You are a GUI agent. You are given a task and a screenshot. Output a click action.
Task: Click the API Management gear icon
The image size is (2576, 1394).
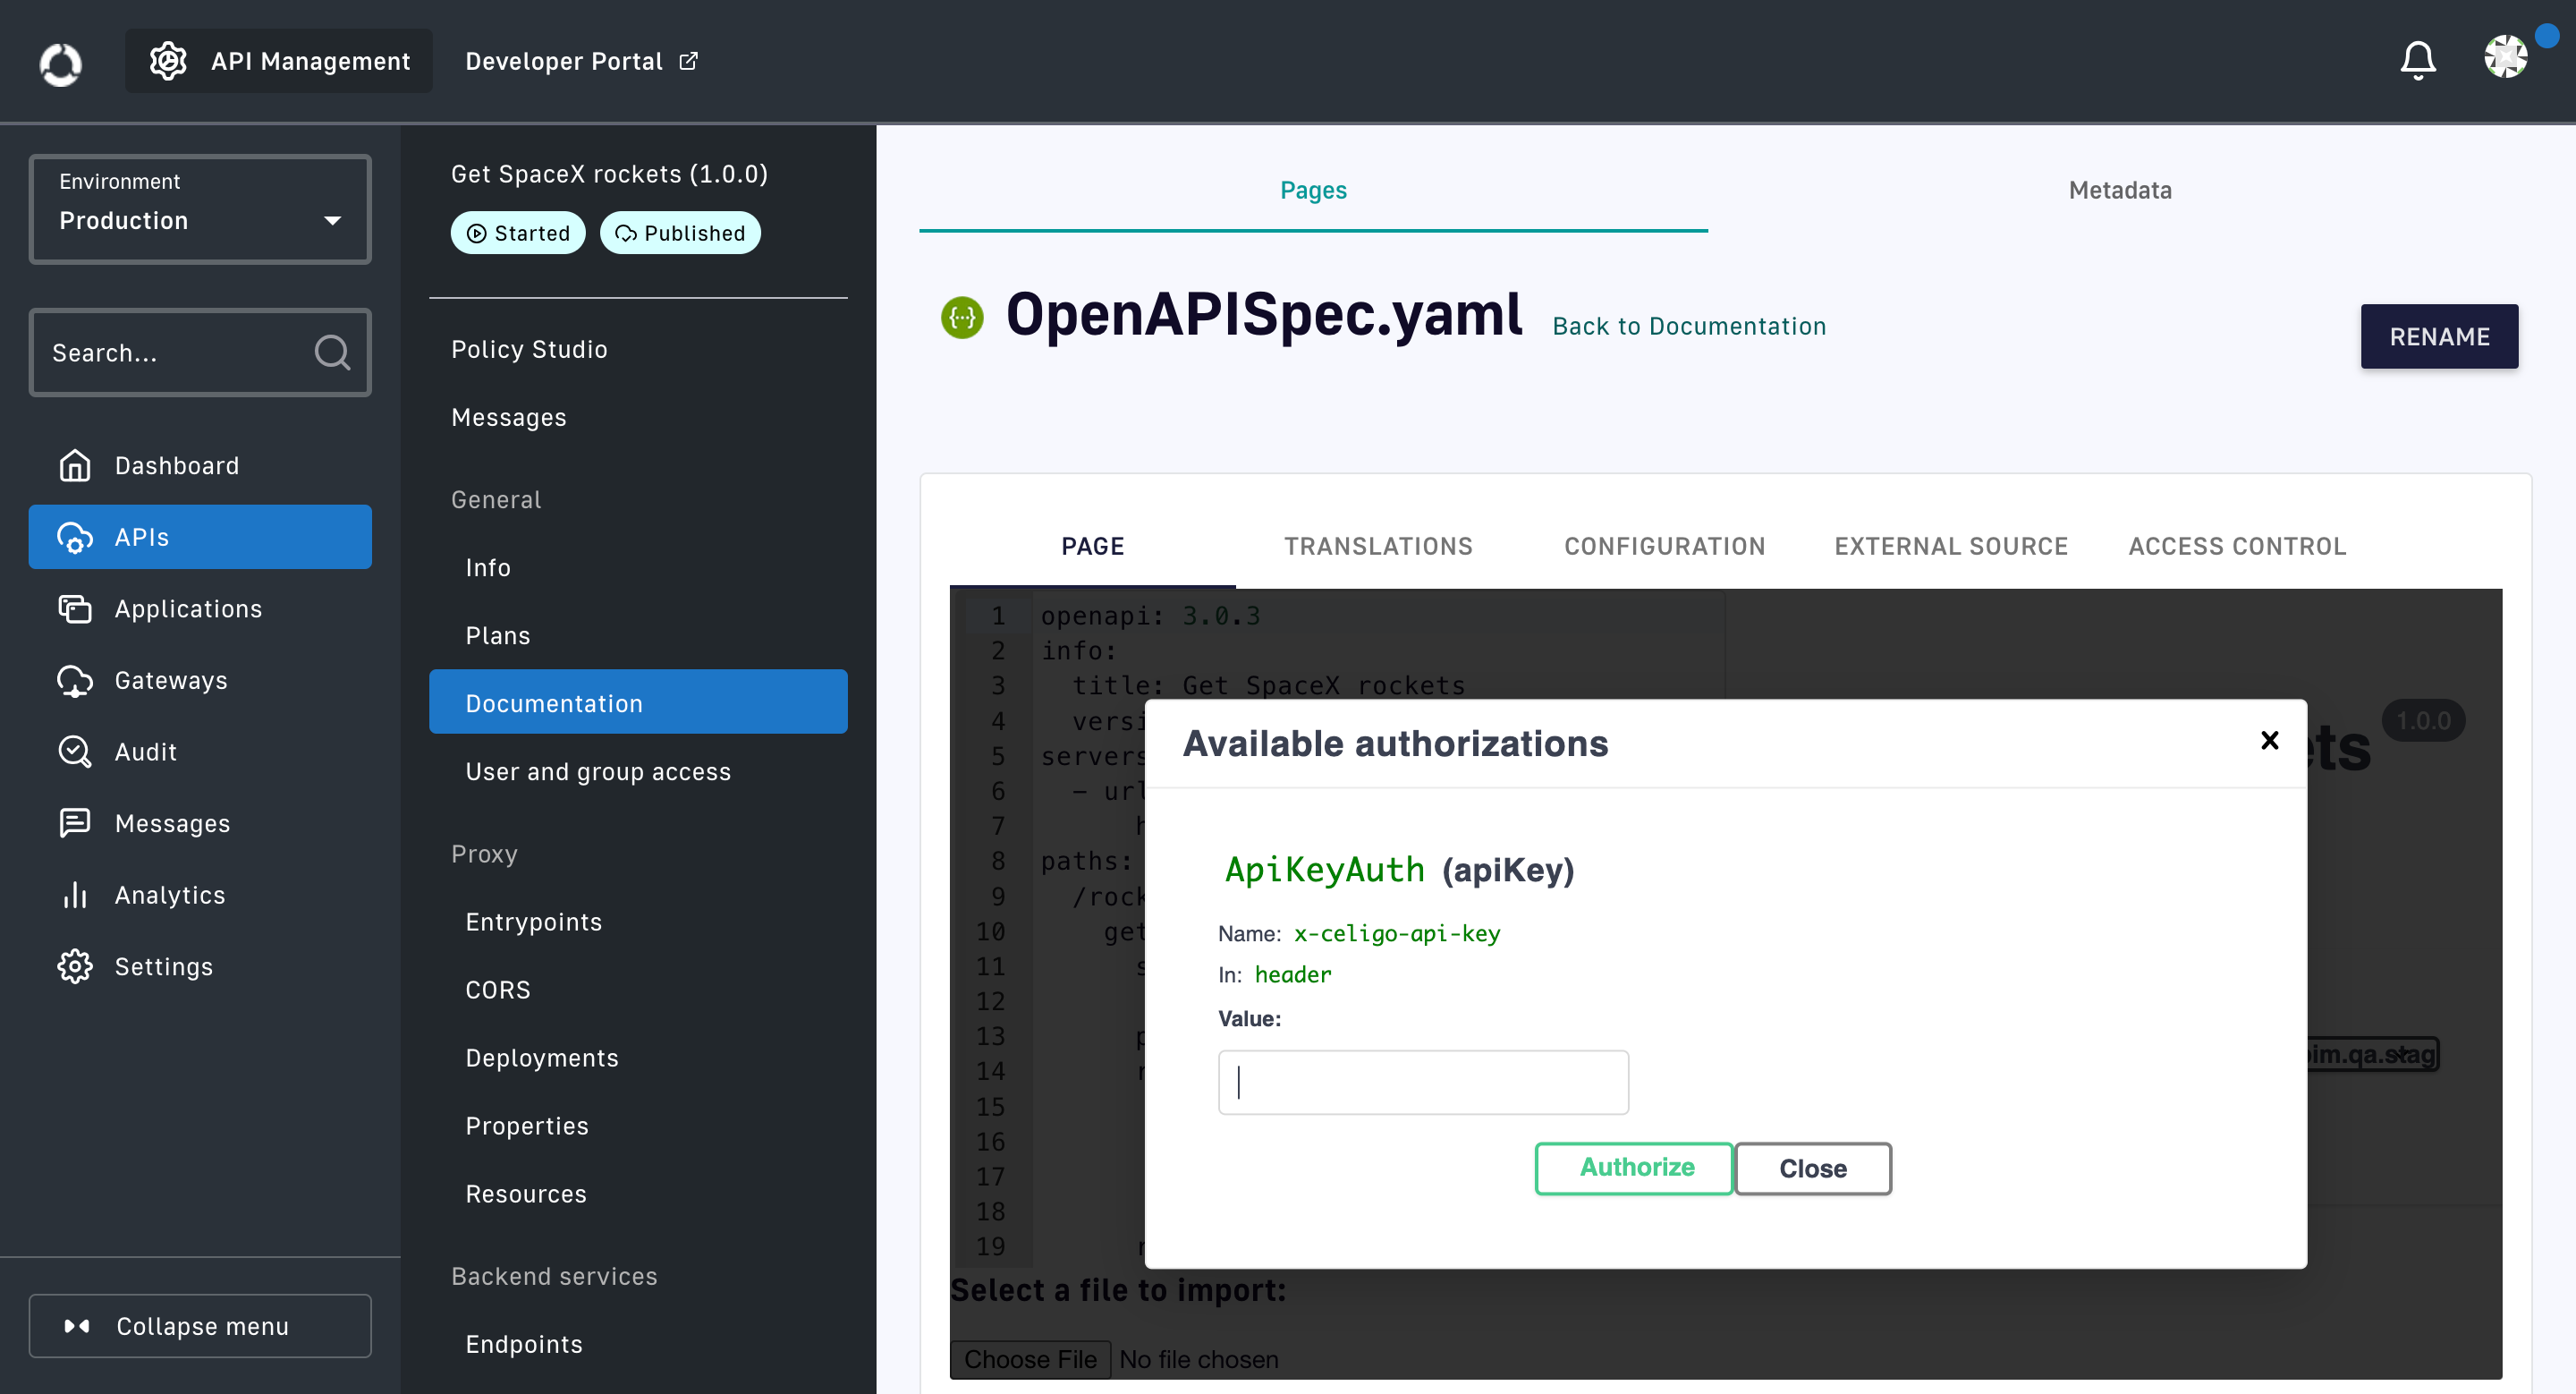click(x=168, y=61)
